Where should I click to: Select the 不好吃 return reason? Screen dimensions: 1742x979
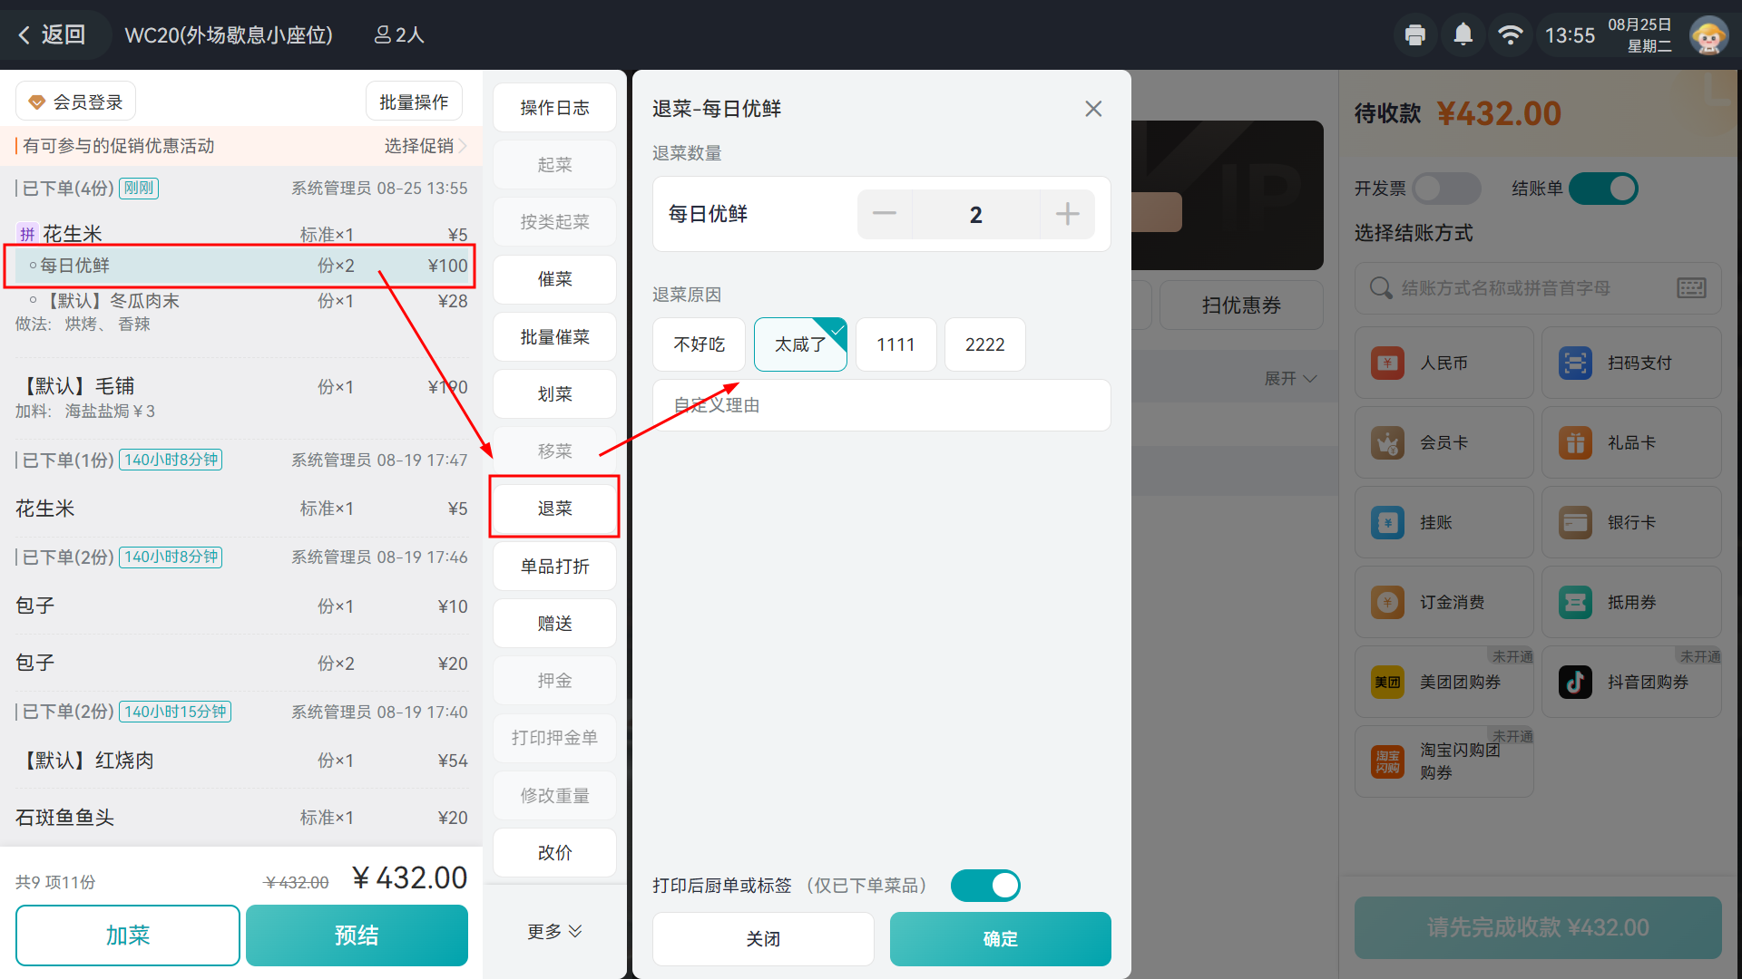699,344
